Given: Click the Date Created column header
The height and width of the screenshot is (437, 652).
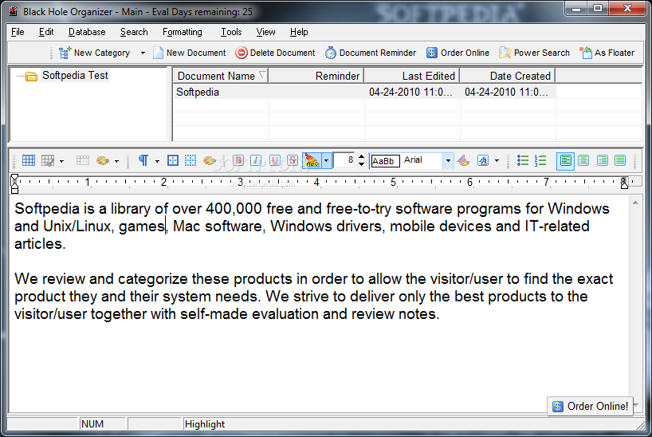Looking at the screenshot, I should point(508,77).
